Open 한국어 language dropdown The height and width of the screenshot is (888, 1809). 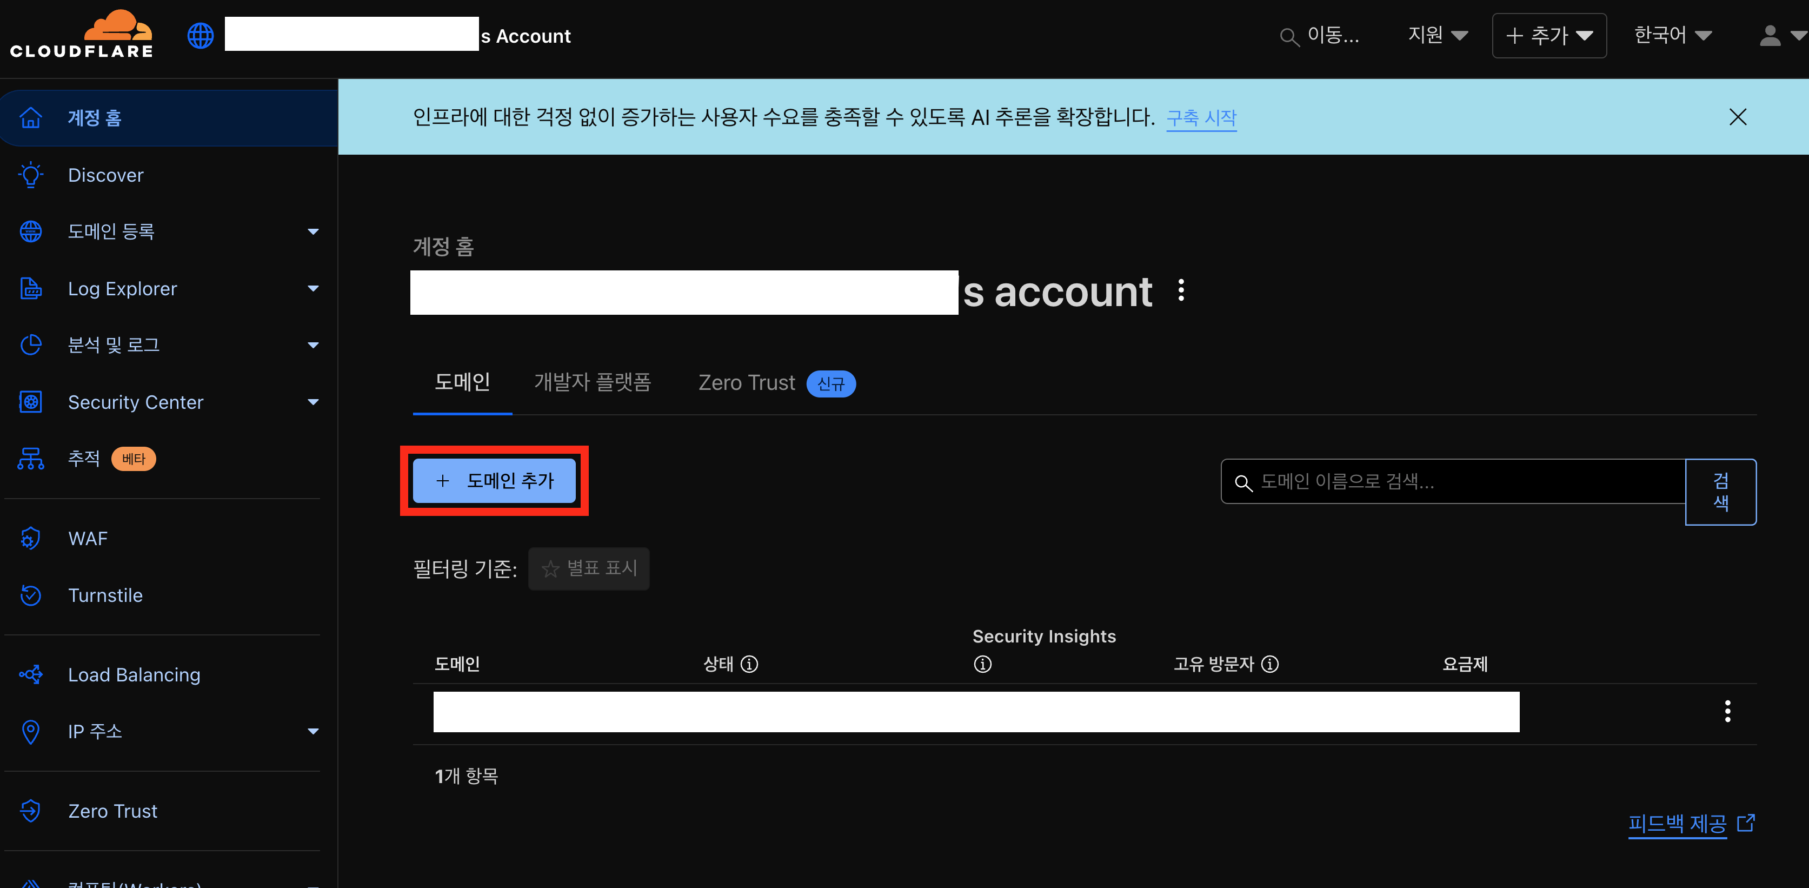point(1672,35)
